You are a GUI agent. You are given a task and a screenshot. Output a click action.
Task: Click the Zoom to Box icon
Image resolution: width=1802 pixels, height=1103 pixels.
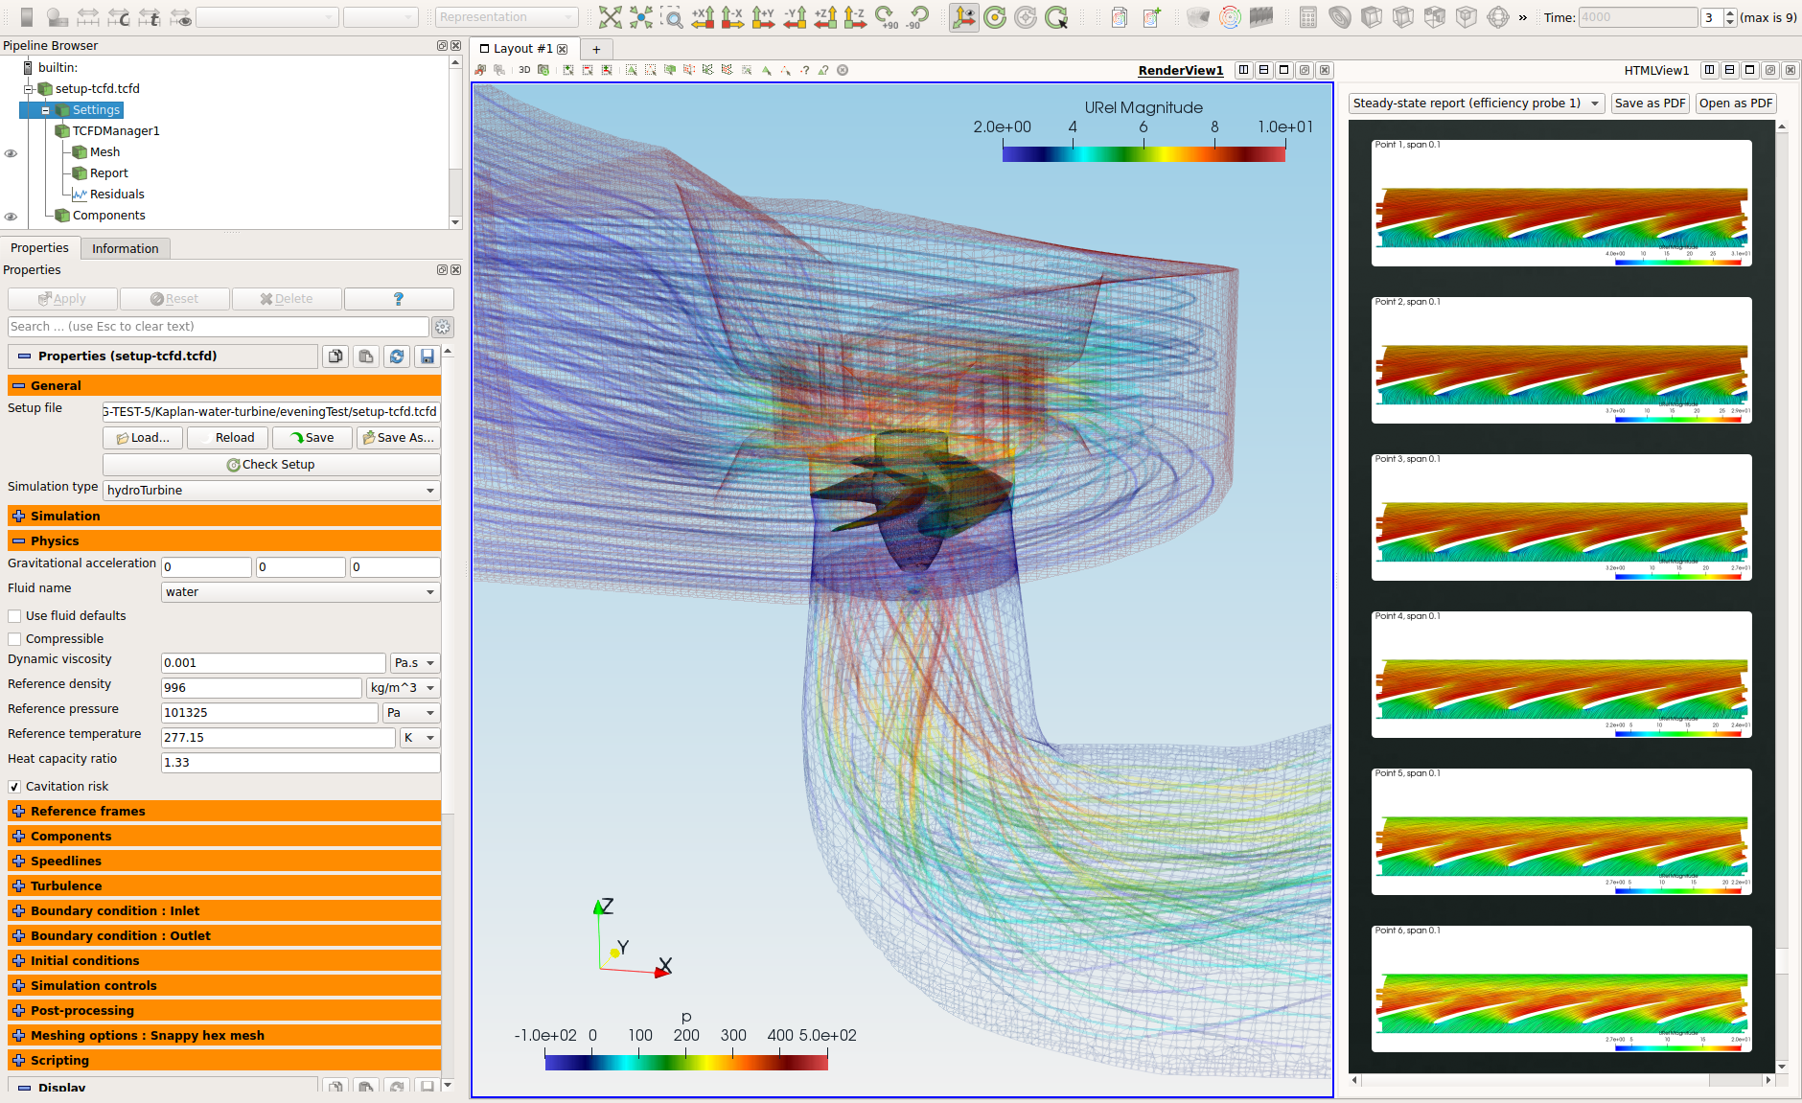coord(672,17)
